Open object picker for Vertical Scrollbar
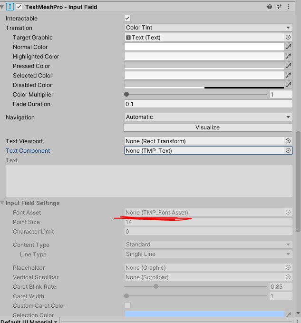Viewport: 301px width, 323px height. (288, 277)
